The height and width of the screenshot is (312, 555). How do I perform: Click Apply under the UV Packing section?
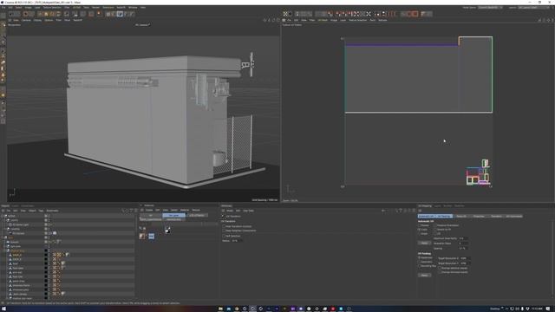[x=424, y=276]
